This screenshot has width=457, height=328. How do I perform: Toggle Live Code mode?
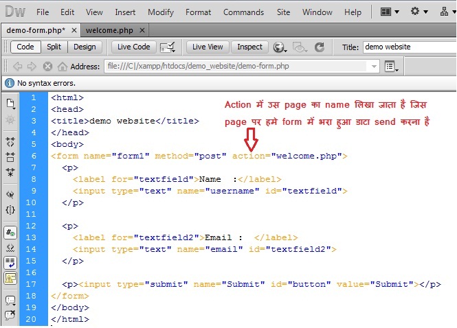[x=134, y=47]
